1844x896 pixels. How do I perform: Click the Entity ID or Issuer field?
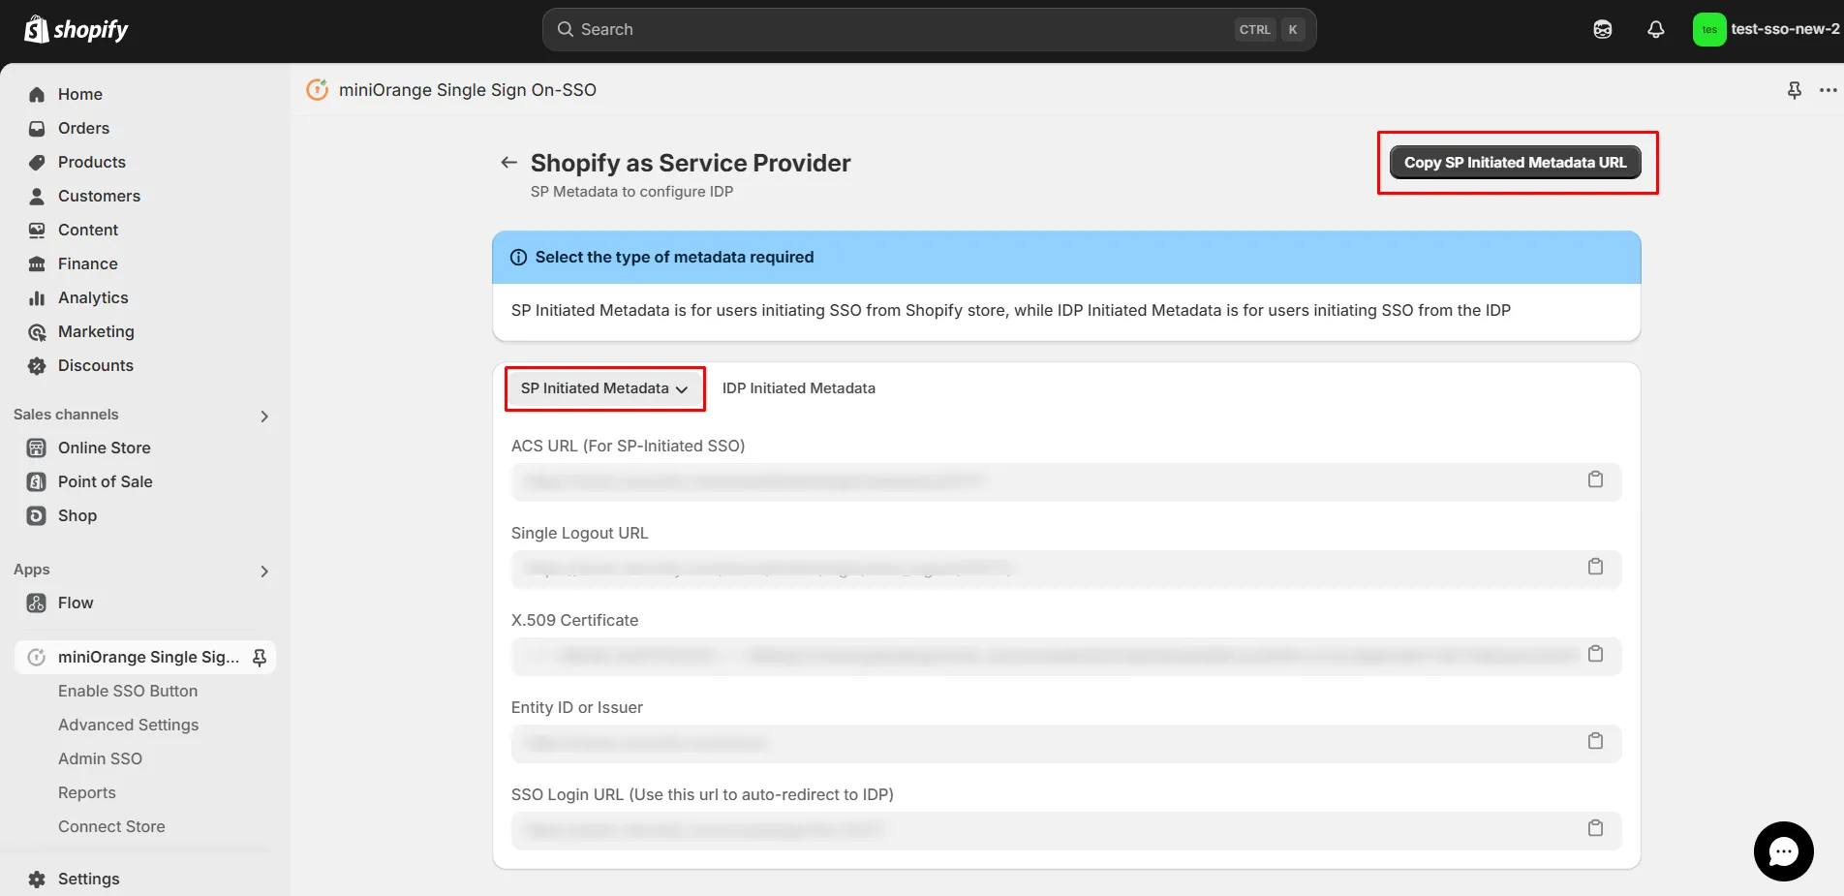click(1065, 743)
